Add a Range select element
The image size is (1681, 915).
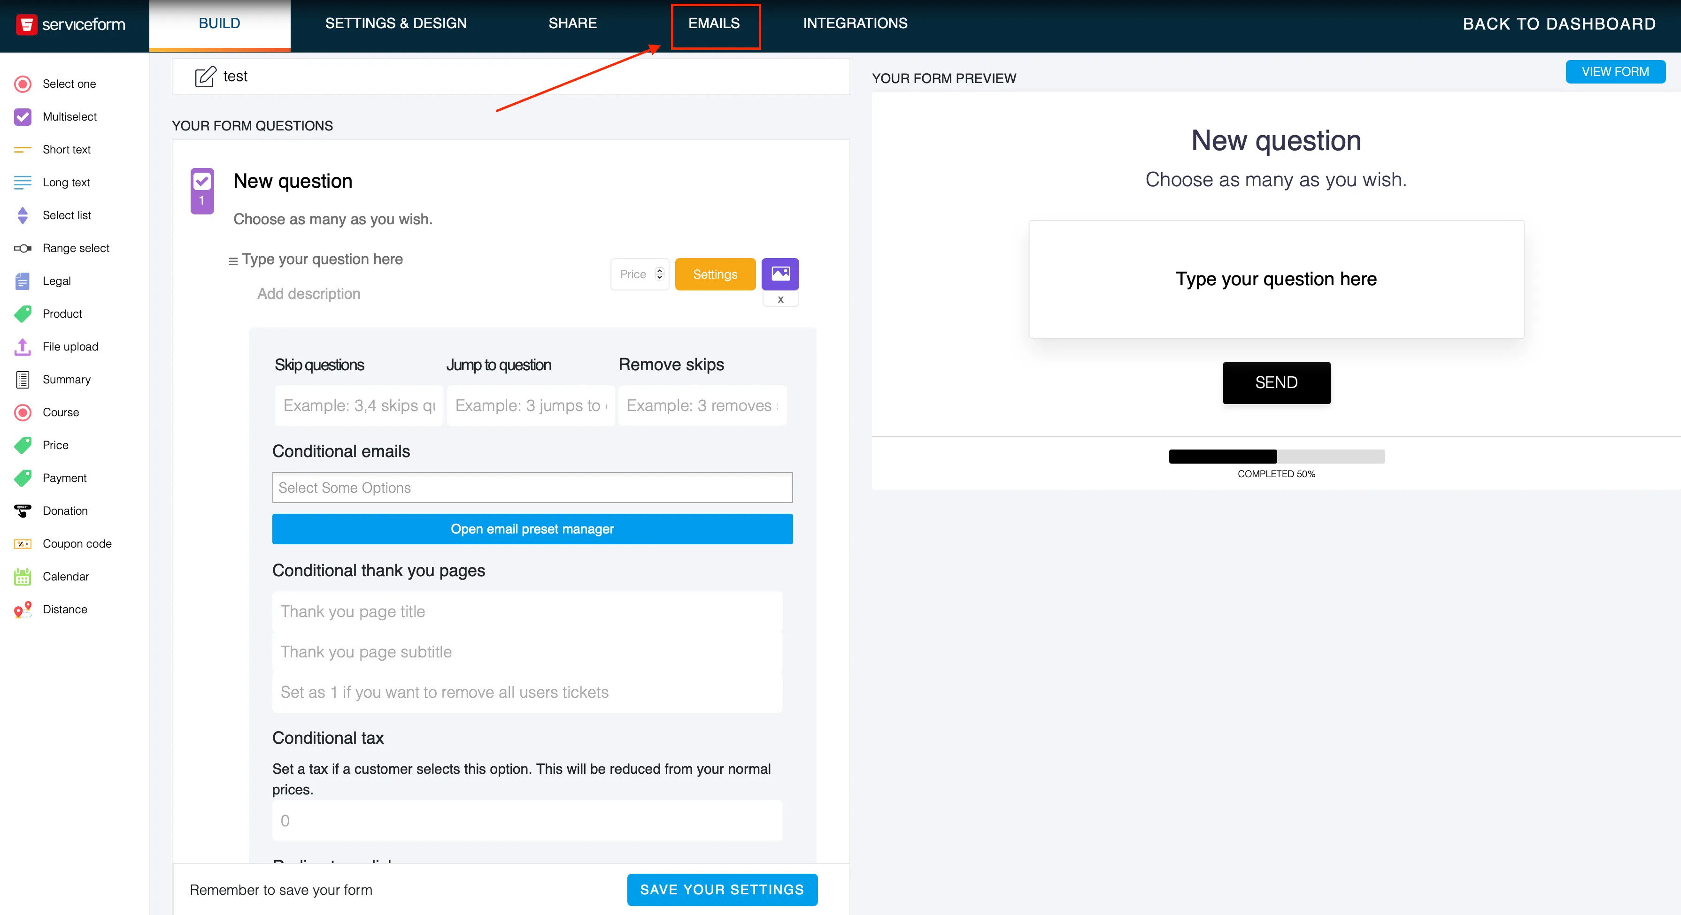(x=62, y=248)
